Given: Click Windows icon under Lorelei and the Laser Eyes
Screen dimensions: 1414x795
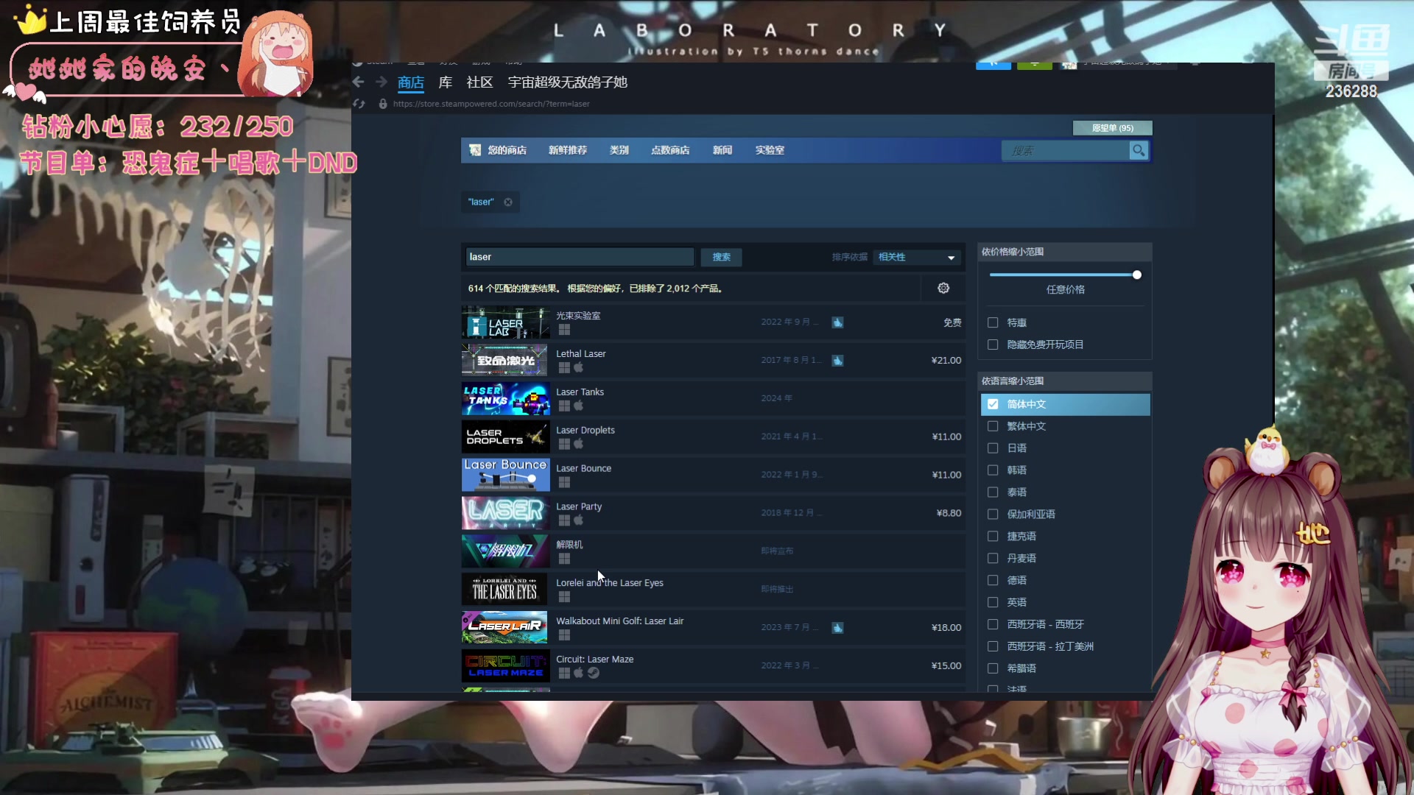Looking at the screenshot, I should pyautogui.click(x=564, y=597).
